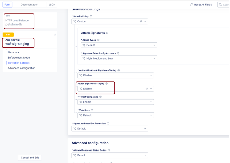The height and width of the screenshot is (163, 230).
Task: Click Cancel and Exit button
Action: point(30,157)
